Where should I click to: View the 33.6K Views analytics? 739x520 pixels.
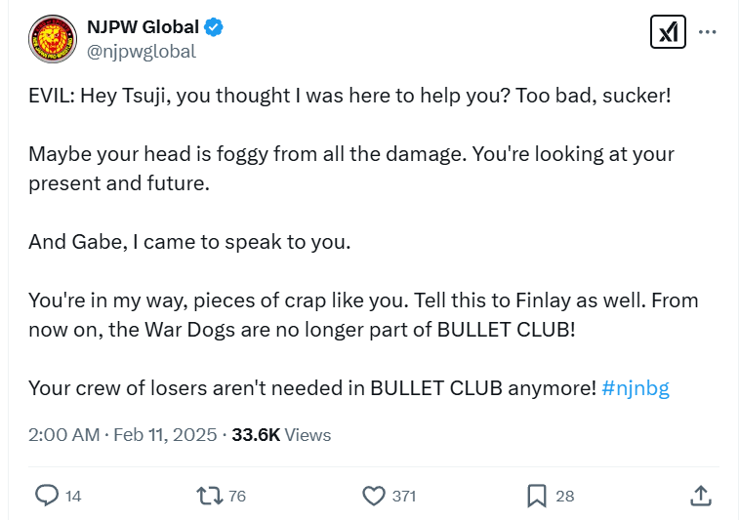(281, 435)
